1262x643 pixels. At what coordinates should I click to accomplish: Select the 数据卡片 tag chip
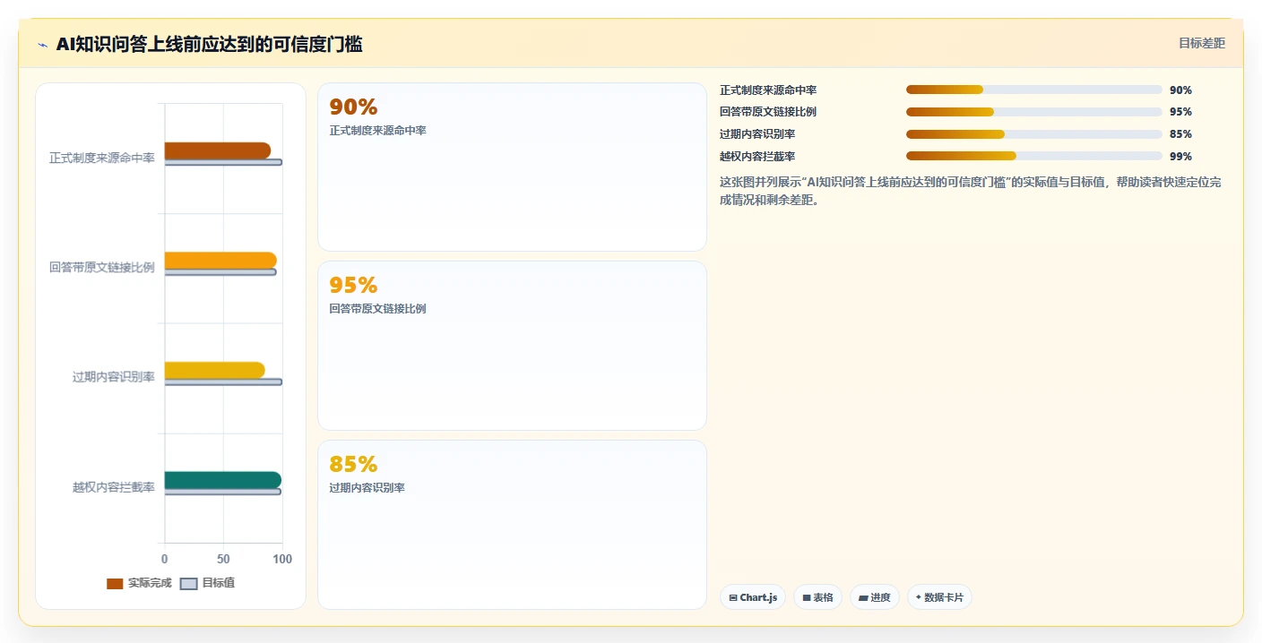(x=939, y=597)
